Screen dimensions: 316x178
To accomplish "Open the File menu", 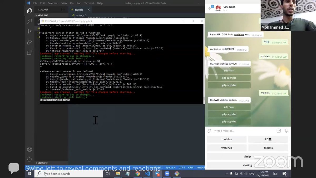I will (35, 3).
